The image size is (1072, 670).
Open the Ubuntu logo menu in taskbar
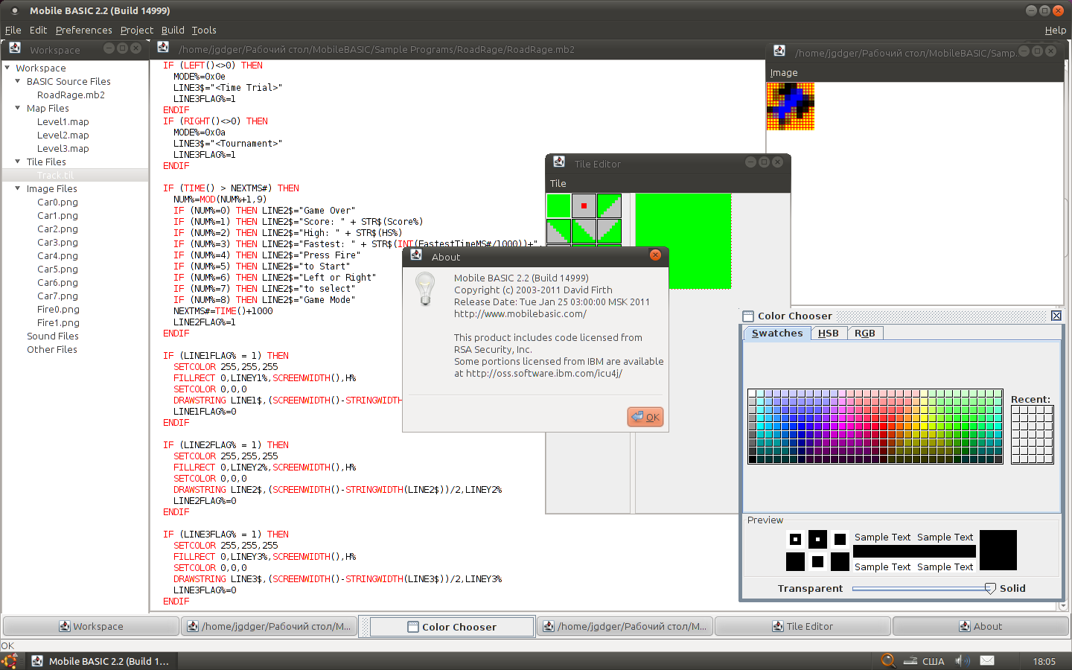tap(10, 661)
